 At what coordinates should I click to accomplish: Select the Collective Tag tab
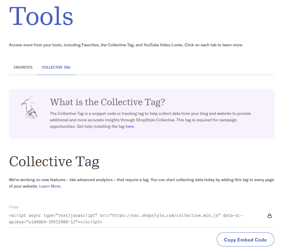(56, 67)
